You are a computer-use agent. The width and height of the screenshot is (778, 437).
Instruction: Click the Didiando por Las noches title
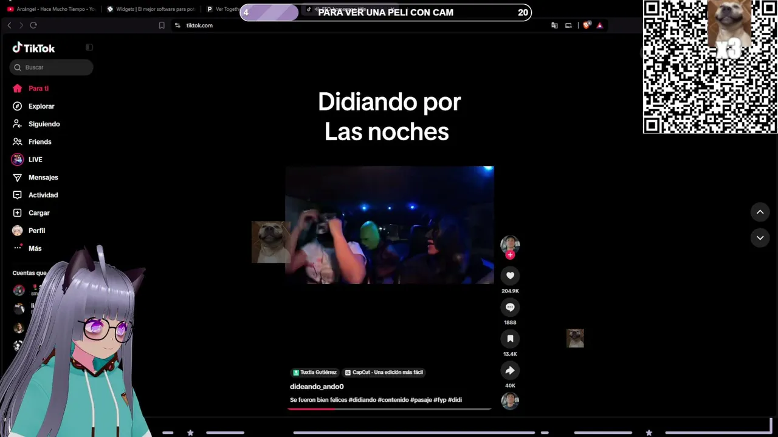point(389,117)
